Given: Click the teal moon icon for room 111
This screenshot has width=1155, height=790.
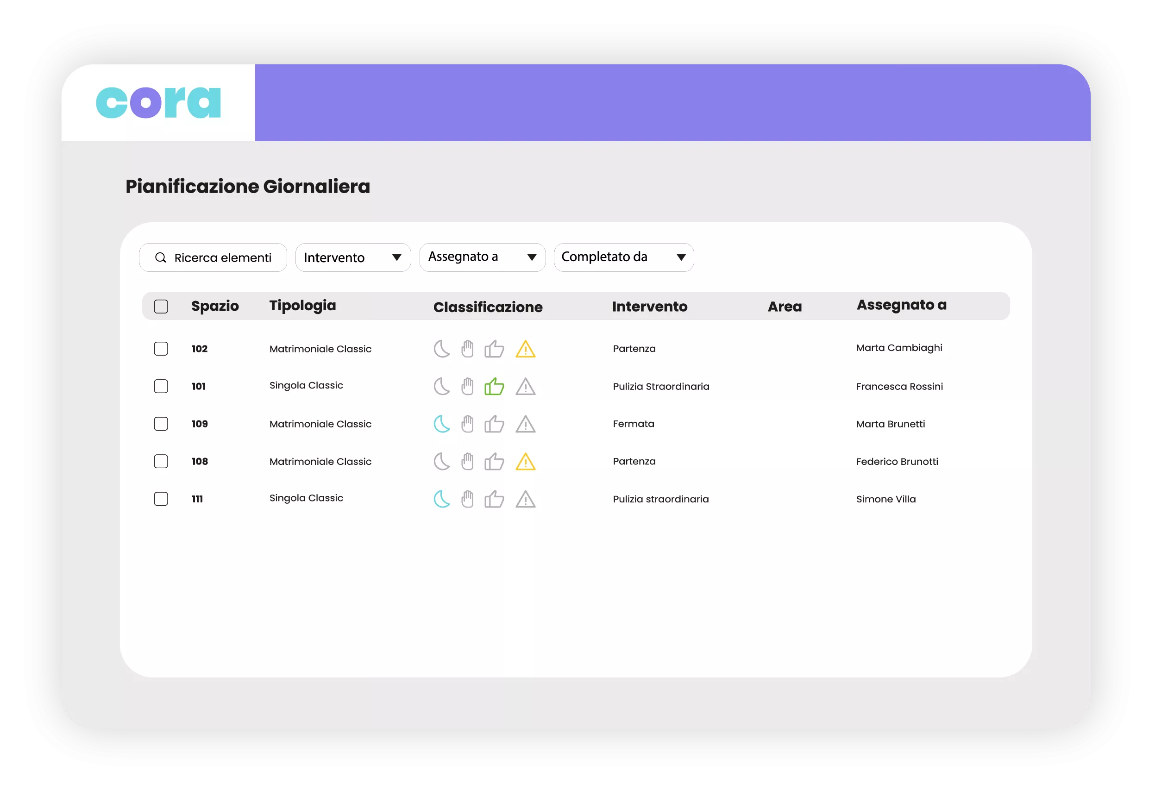Looking at the screenshot, I should 441,499.
